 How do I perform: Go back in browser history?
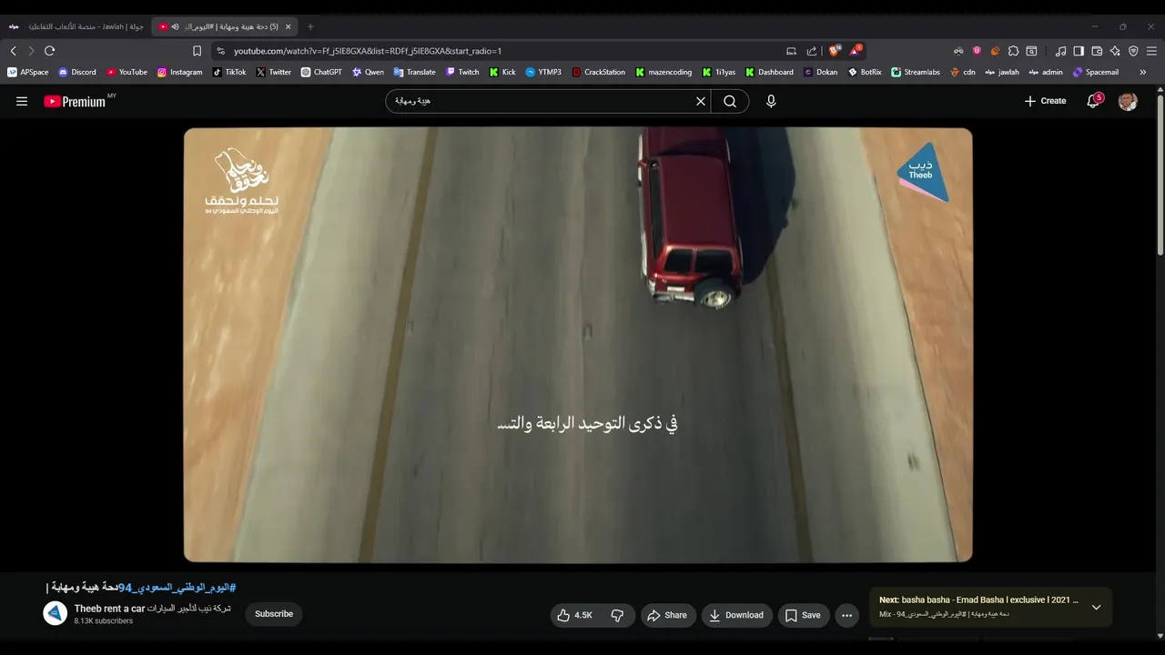(13, 51)
